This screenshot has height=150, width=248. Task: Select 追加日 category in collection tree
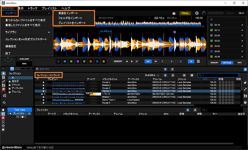[15, 81]
